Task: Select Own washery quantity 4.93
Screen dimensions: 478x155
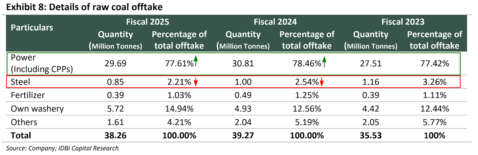Action: tap(243, 109)
